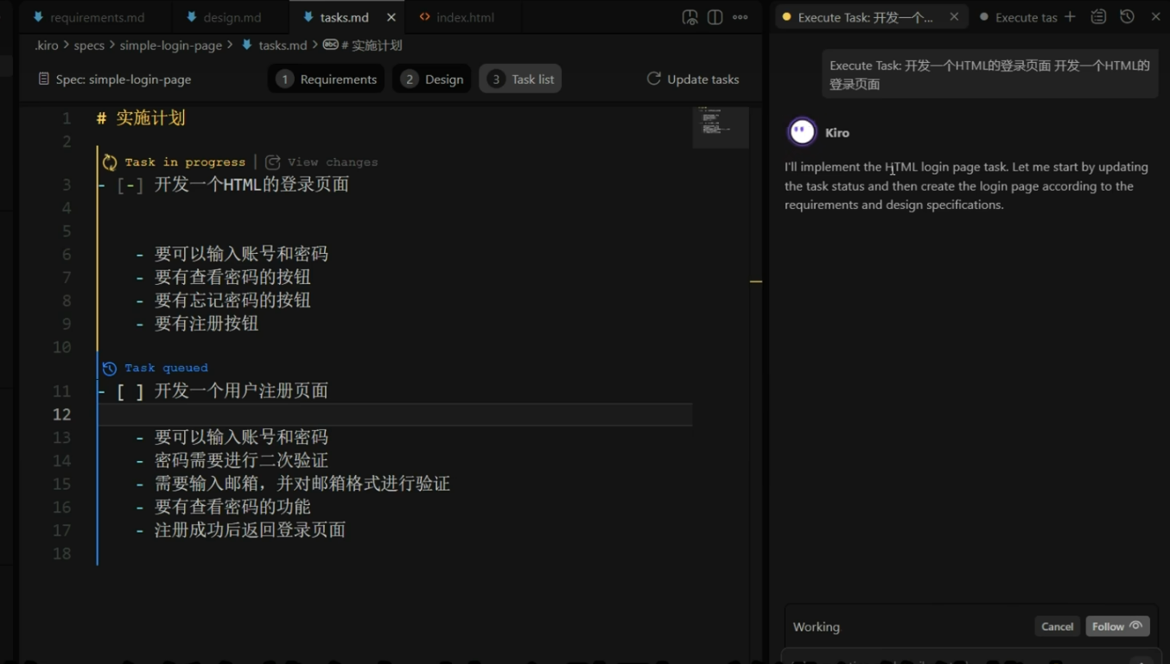Click simple-login-page in breadcrumb
The width and height of the screenshot is (1170, 664).
pos(170,45)
